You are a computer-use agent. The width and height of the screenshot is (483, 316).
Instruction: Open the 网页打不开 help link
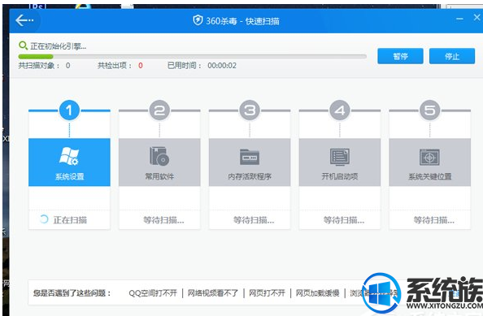[267, 293]
